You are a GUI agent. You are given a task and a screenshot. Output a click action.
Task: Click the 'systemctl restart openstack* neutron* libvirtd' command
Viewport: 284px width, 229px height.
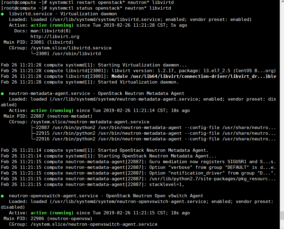click(111, 2)
